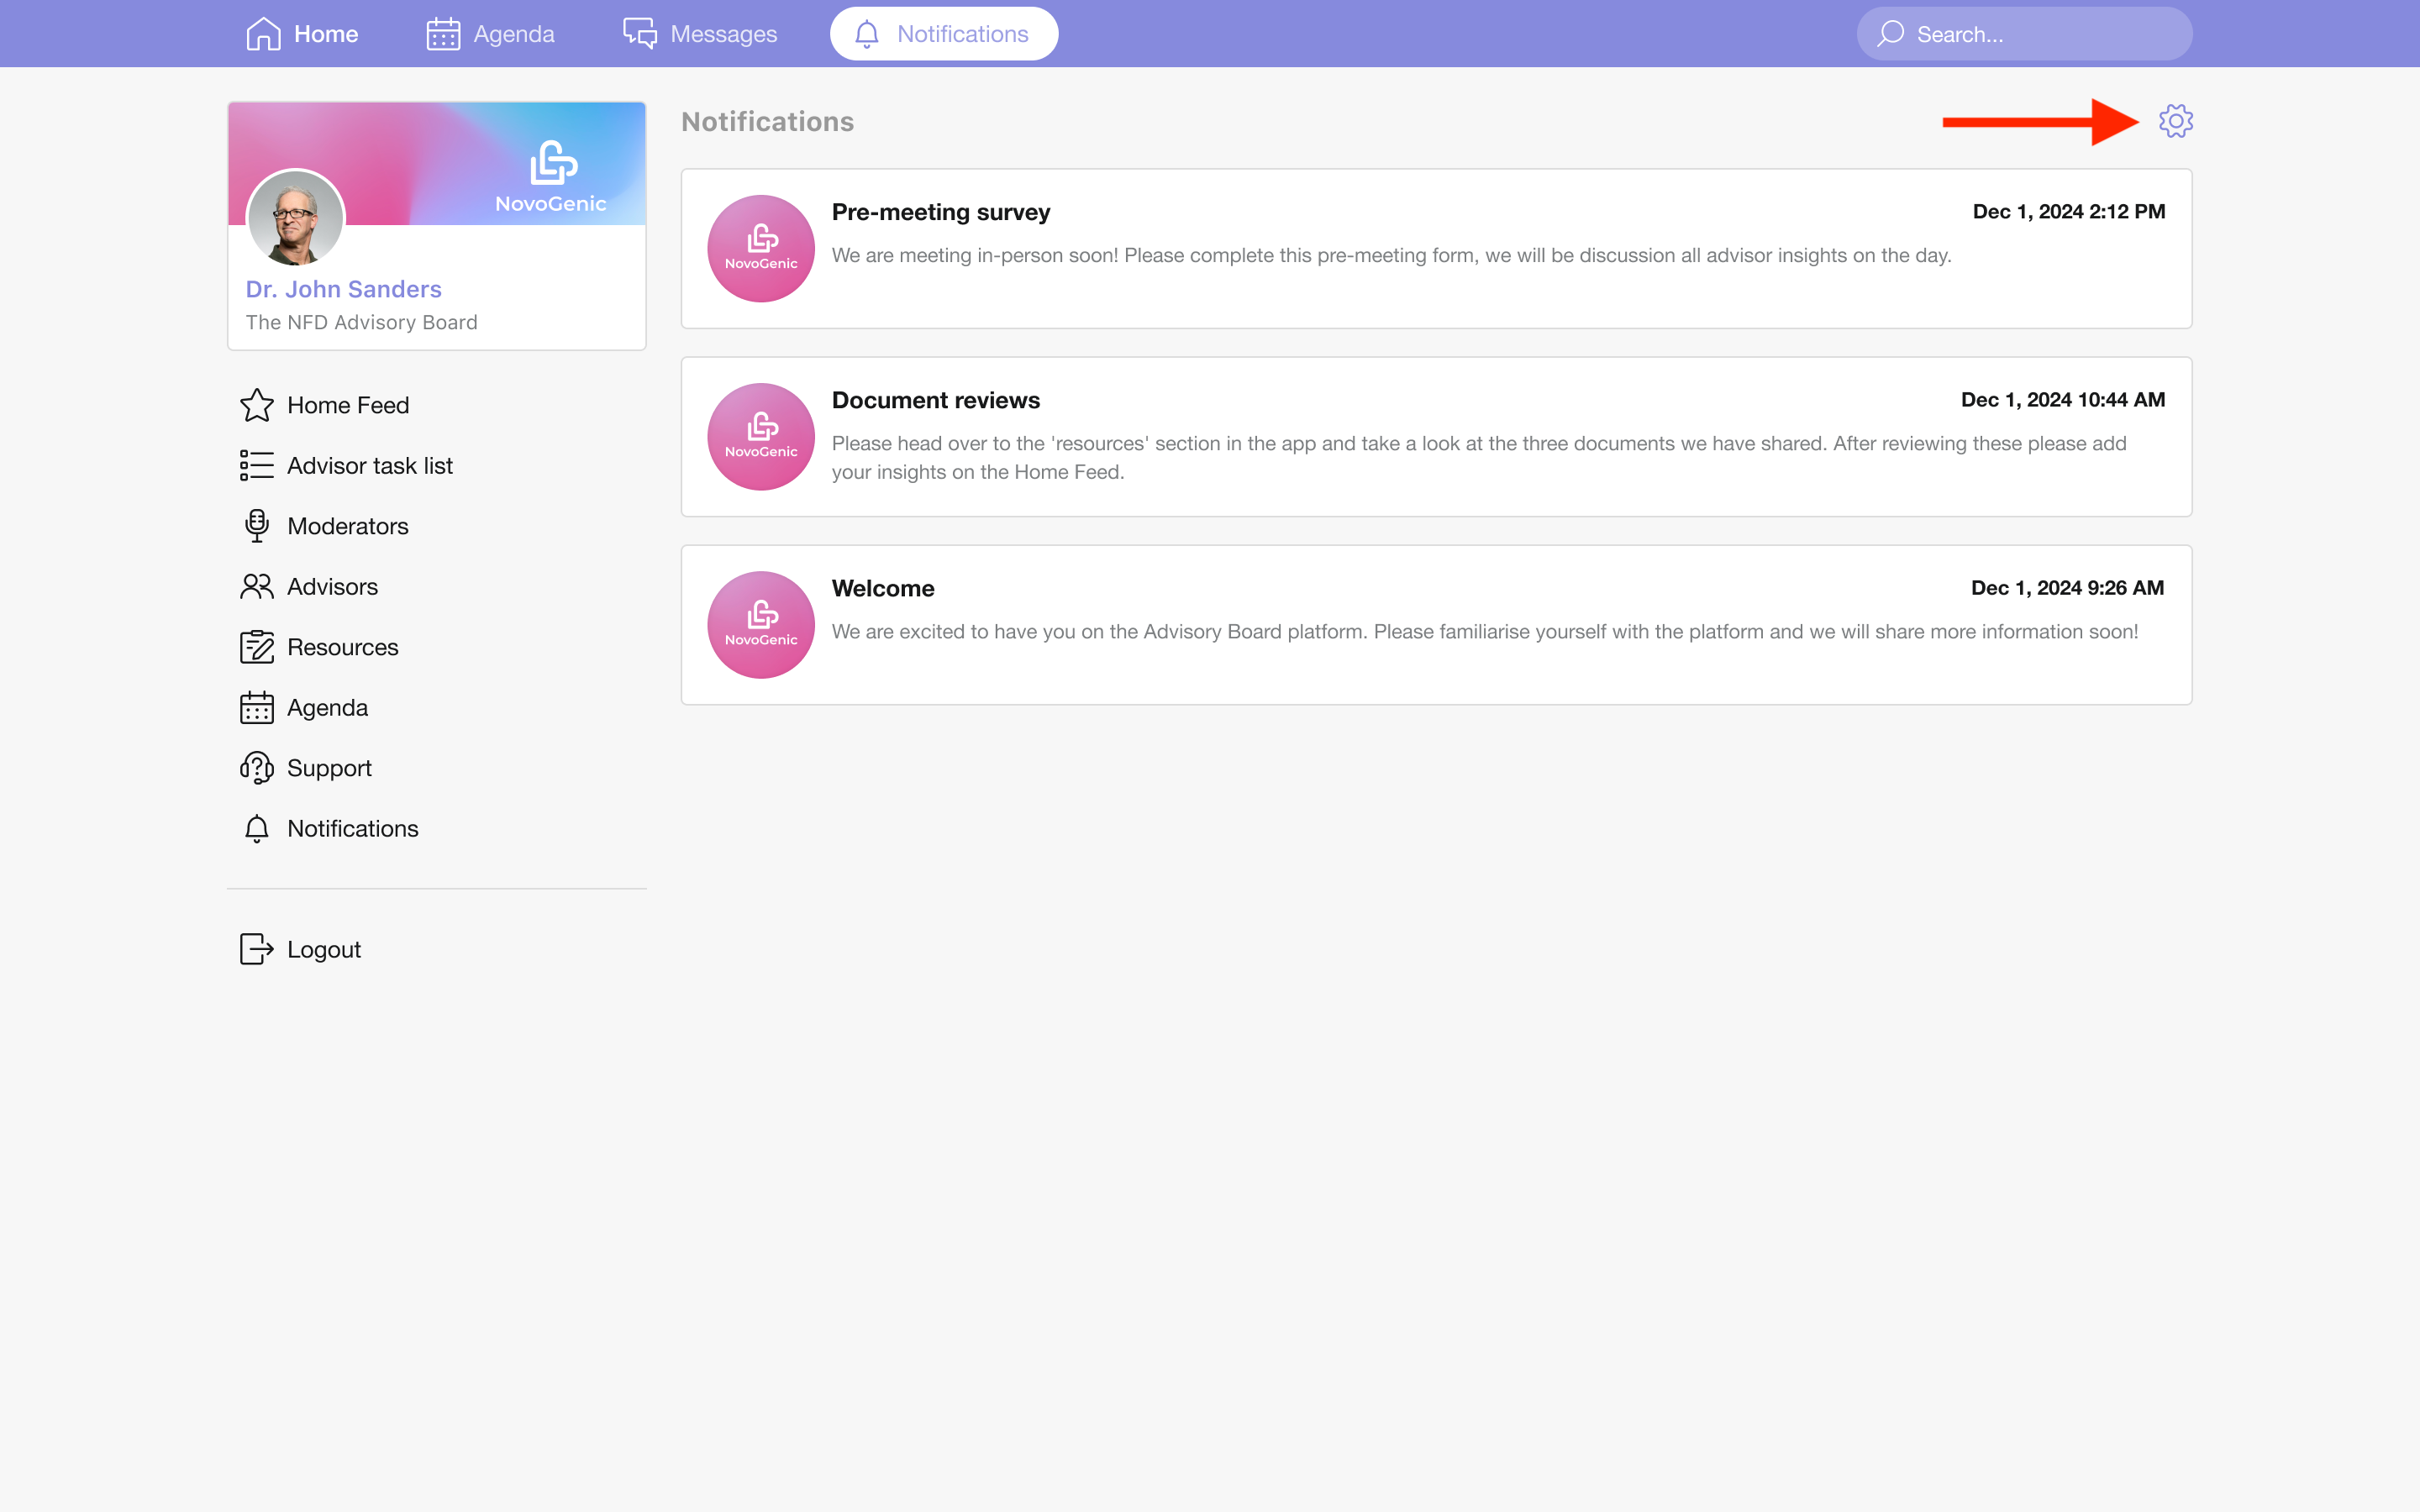Click the list icon beside Advisor task list
The height and width of the screenshot is (1512, 2420).
click(x=257, y=465)
